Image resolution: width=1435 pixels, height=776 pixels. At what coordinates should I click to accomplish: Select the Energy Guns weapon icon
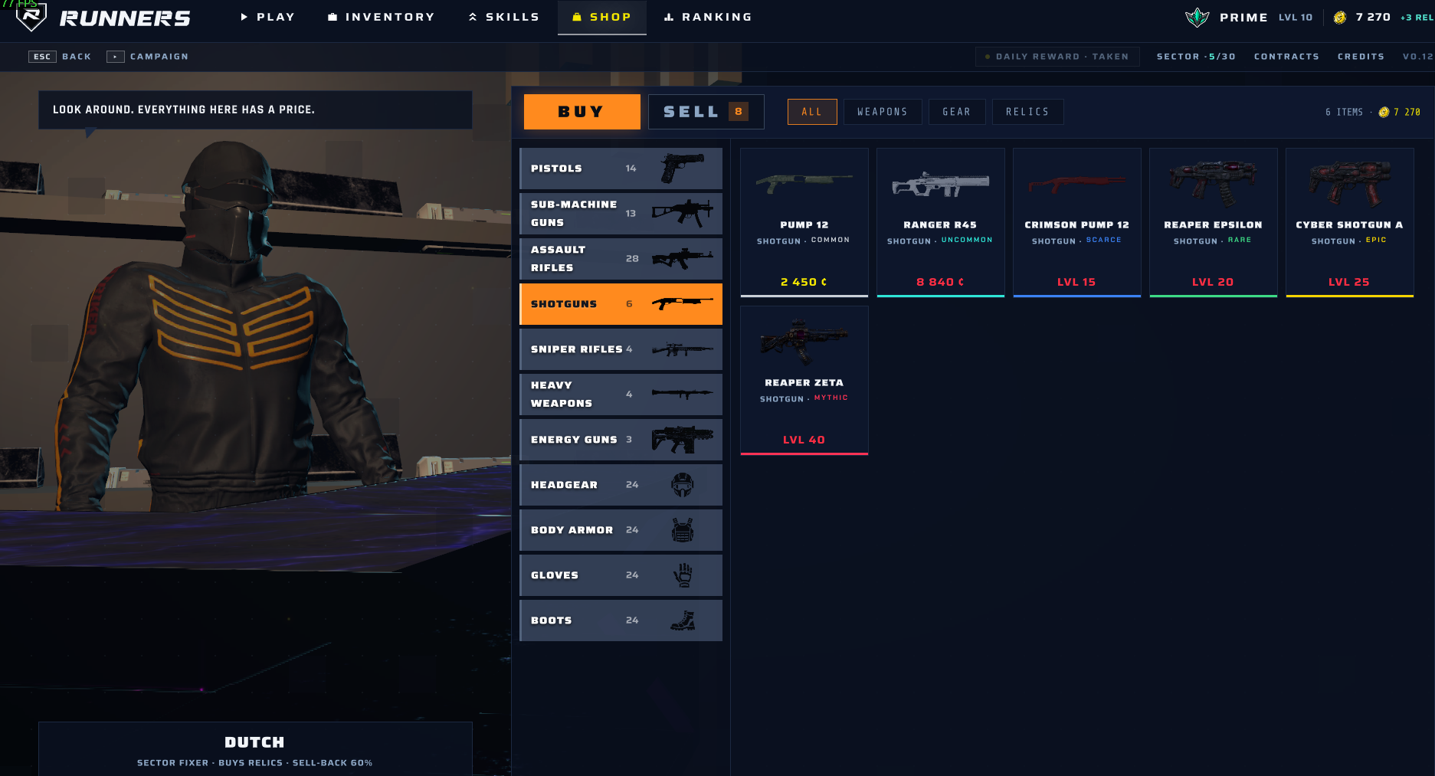point(682,440)
